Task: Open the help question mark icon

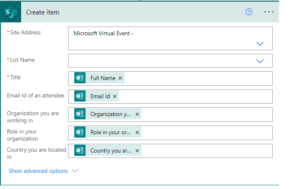Action: point(249,12)
